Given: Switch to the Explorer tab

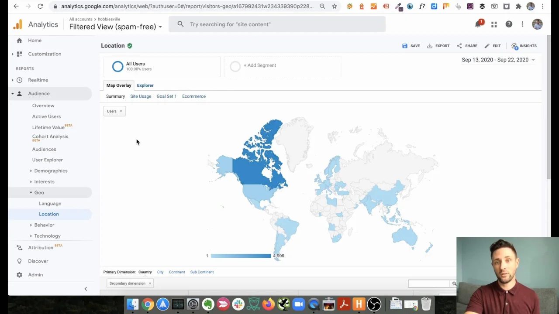Looking at the screenshot, I should 145,85.
